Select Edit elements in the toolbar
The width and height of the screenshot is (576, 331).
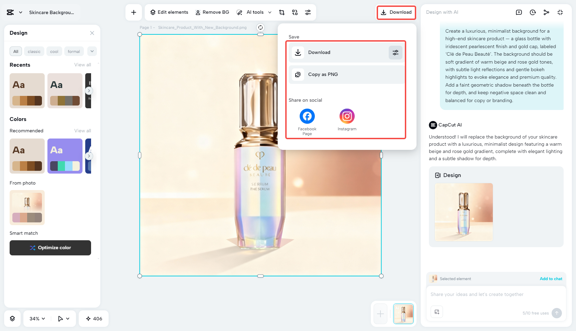pos(168,12)
